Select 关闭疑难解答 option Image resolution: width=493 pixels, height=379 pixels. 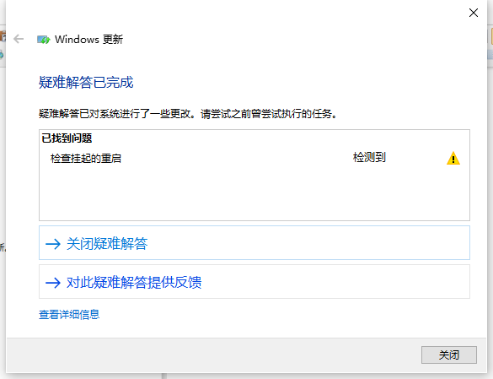255,242
